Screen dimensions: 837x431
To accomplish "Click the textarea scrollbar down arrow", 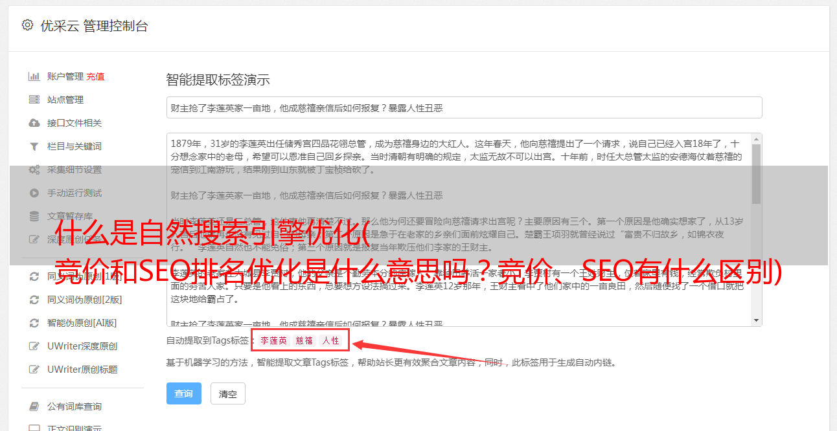I will pyautogui.click(x=756, y=320).
